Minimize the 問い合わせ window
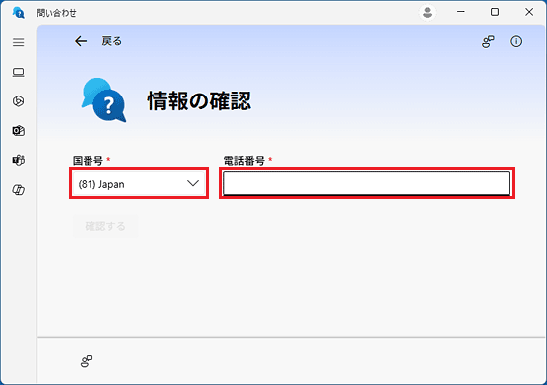Image resolution: width=547 pixels, height=385 pixels. point(461,12)
